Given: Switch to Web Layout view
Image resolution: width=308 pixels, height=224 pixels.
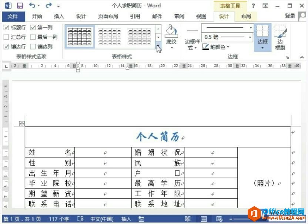Looking at the screenshot, I should coord(219,219).
